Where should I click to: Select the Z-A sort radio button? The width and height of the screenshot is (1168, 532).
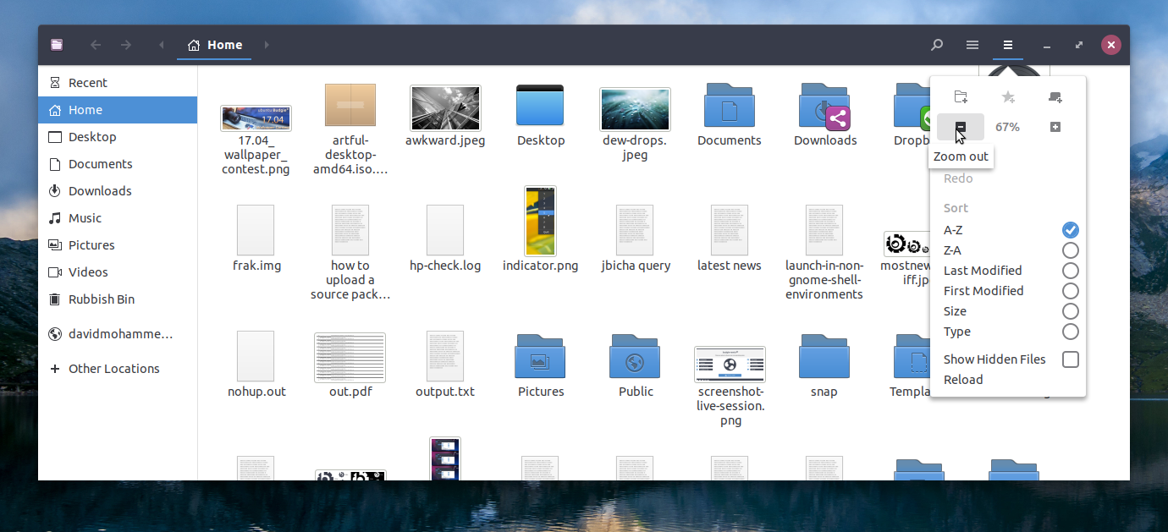(1070, 250)
